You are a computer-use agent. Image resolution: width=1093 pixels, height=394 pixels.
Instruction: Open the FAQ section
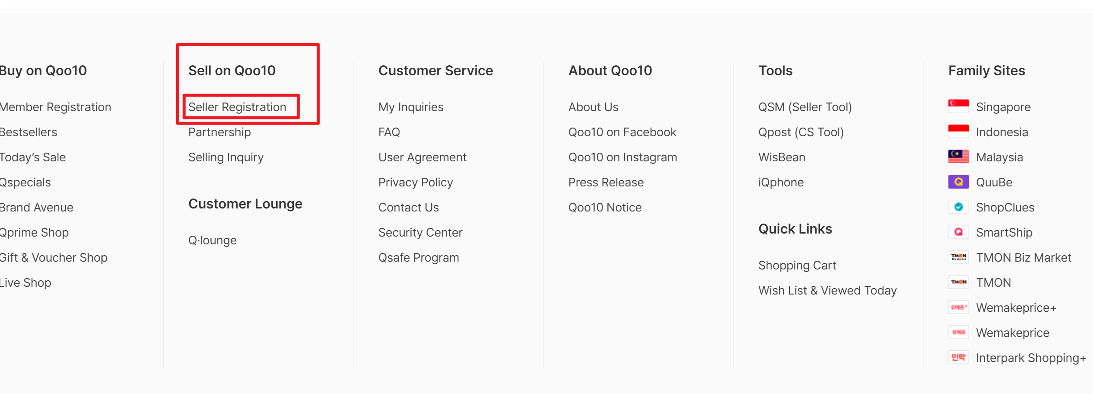388,132
